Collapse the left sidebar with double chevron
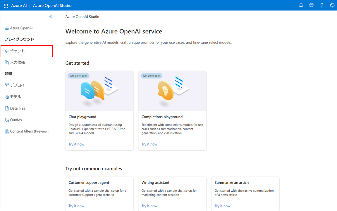Screen dimensions: 337x211 pyautogui.click(x=50, y=17)
